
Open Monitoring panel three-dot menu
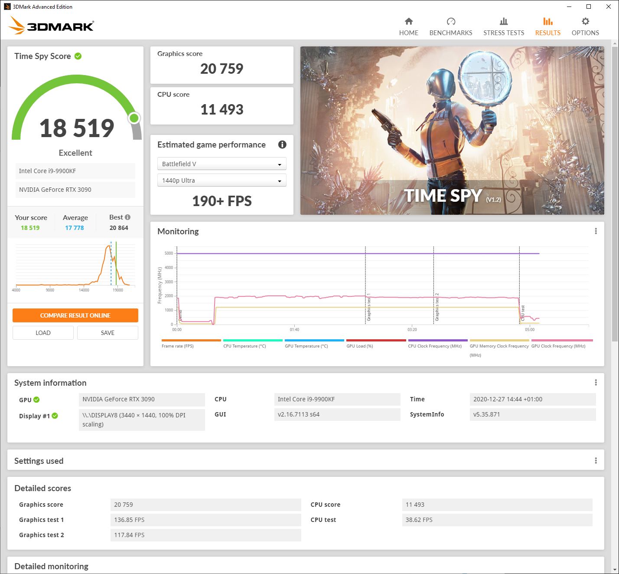(x=596, y=231)
